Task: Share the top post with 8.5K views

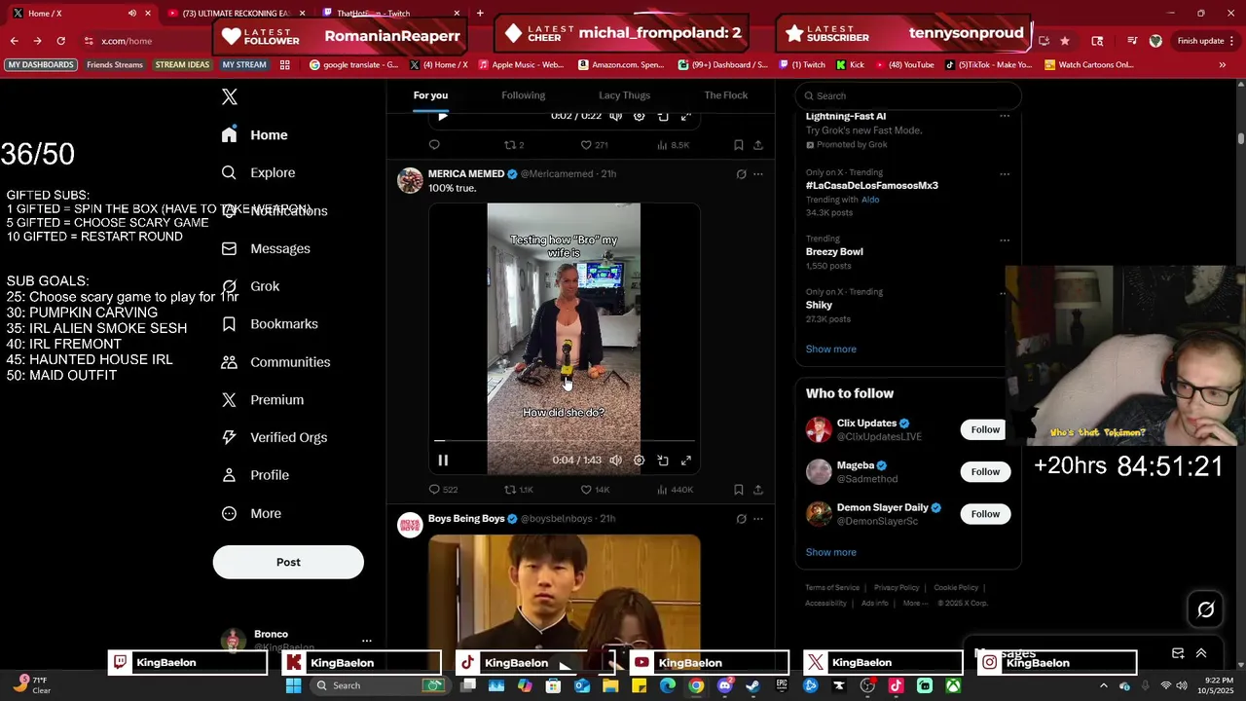Action: (758, 145)
